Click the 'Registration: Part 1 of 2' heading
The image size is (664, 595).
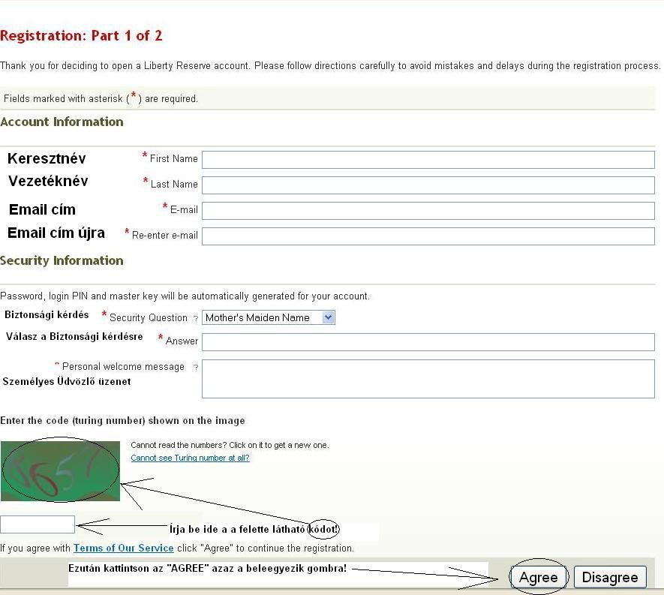pos(81,35)
